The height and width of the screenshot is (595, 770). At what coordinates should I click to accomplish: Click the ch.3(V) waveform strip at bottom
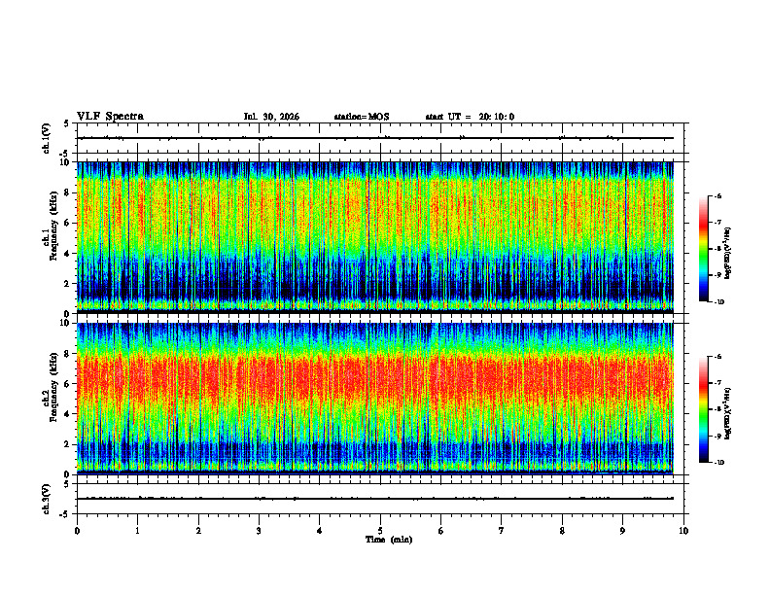tap(380, 499)
